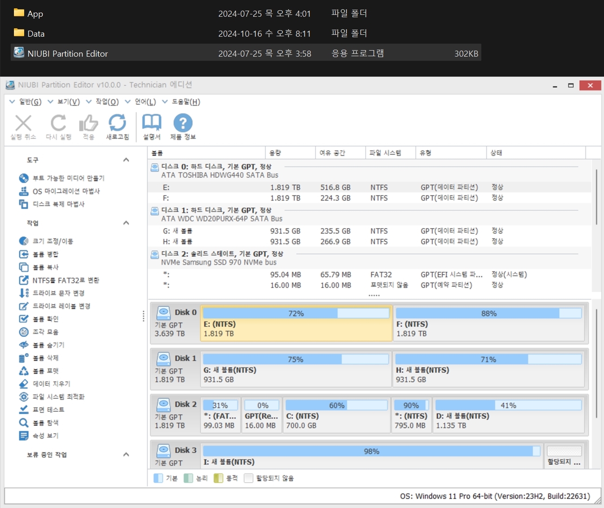The height and width of the screenshot is (508, 604).
Task: Choose 볼륨 복사 operation
Action: pos(39,267)
